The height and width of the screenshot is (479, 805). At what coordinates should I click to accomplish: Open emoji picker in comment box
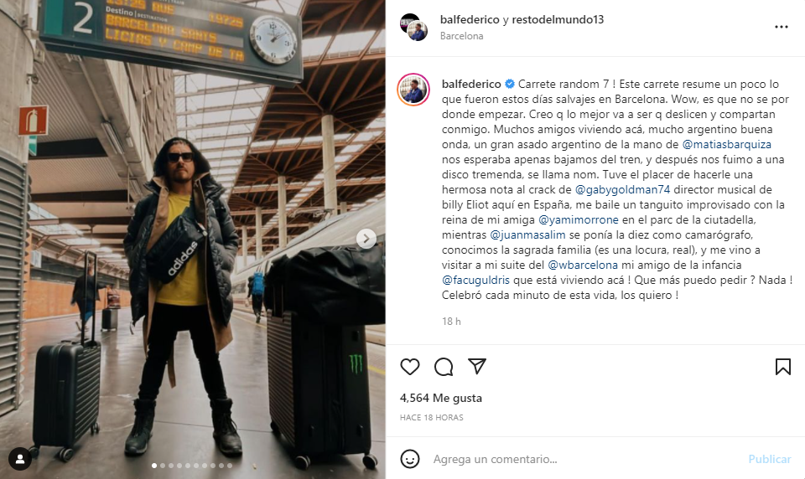point(410,459)
